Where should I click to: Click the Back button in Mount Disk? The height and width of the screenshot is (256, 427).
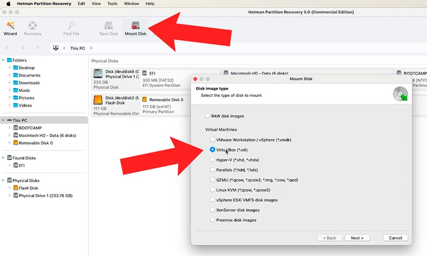point(329,238)
